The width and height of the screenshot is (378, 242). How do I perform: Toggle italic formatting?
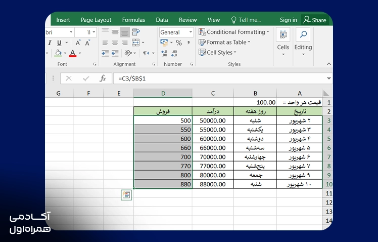pyautogui.click(x=50, y=43)
